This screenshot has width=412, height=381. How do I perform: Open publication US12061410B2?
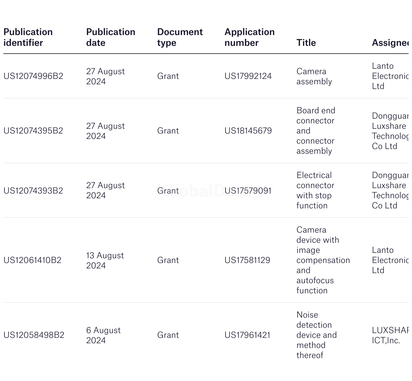pyautogui.click(x=32, y=260)
